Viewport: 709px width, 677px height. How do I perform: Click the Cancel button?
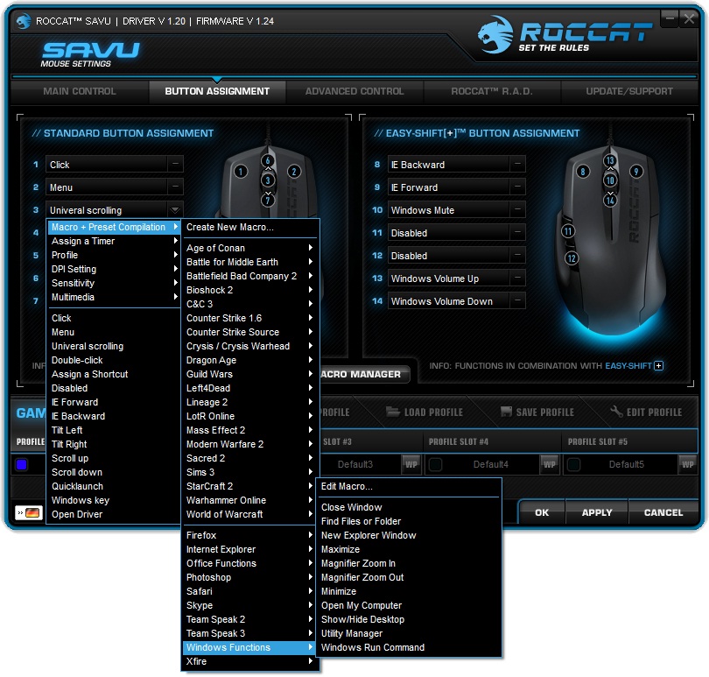[x=663, y=512]
